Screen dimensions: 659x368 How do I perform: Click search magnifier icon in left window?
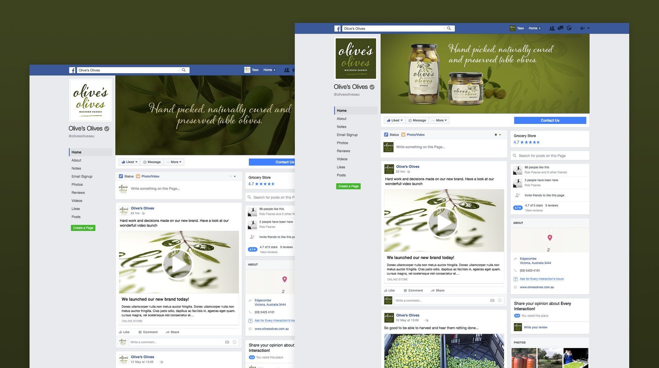[184, 70]
